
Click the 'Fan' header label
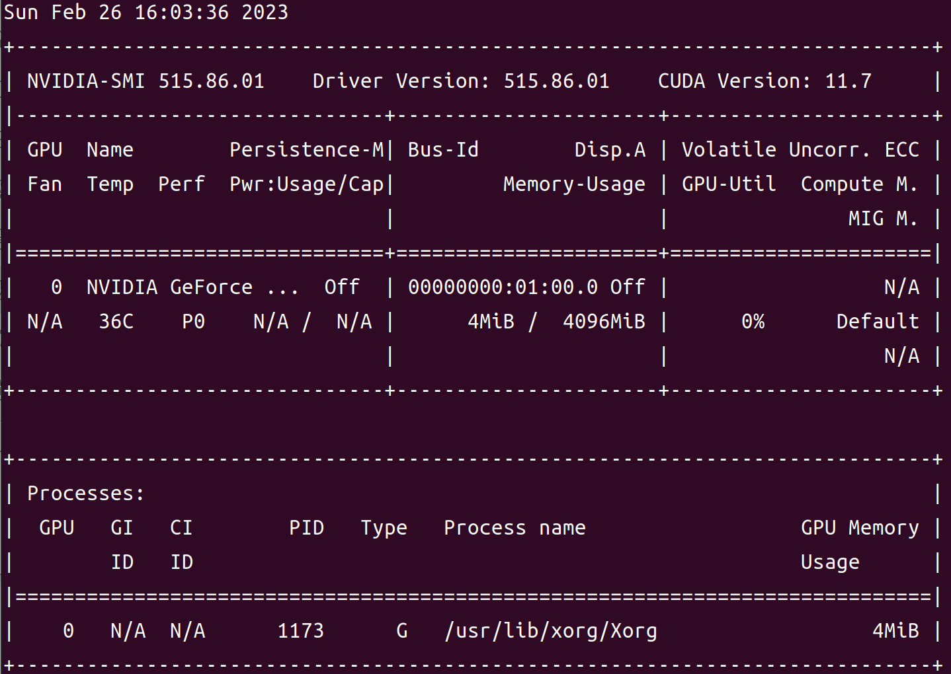(x=44, y=184)
